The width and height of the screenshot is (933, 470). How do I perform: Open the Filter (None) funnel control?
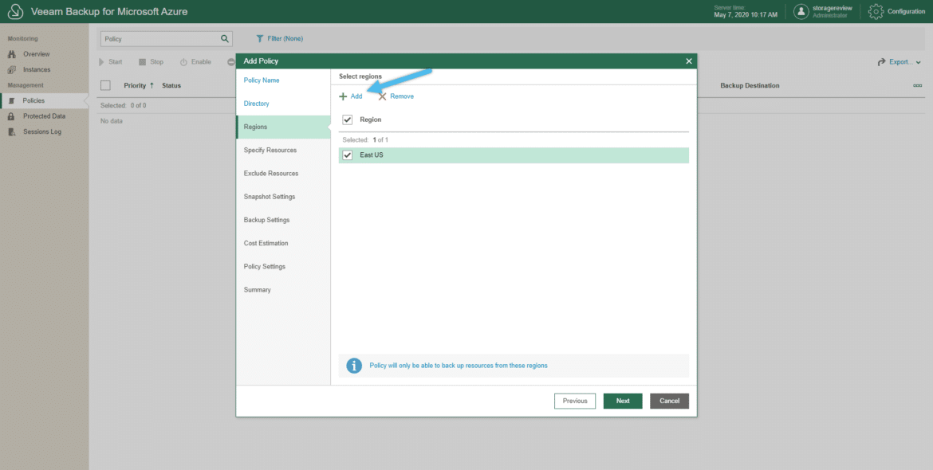pyautogui.click(x=279, y=38)
